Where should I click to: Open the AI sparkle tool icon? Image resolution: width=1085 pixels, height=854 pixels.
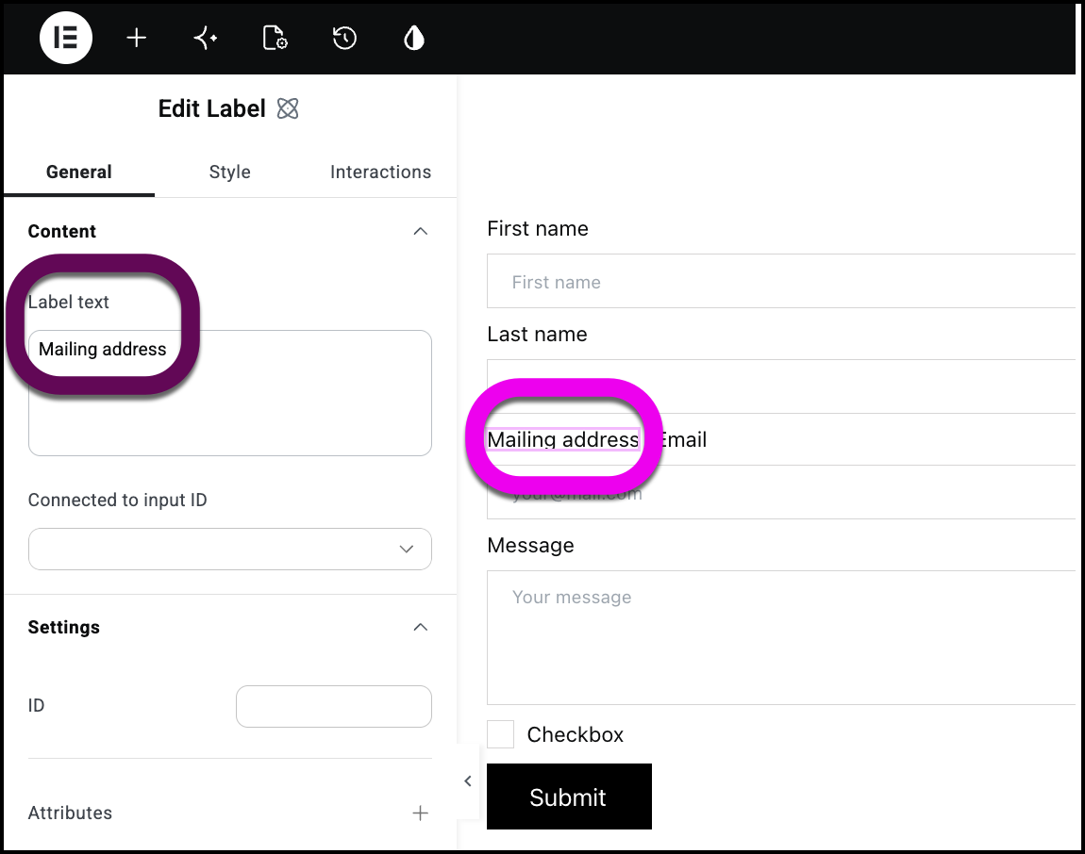click(206, 38)
